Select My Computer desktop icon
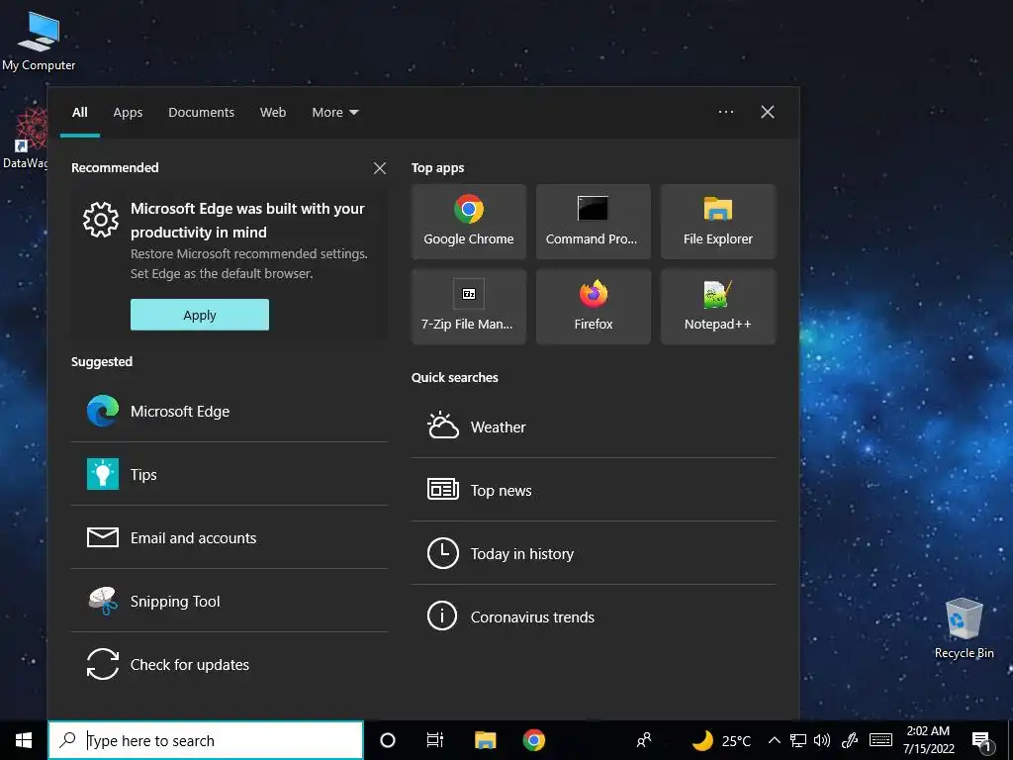Screen dimensions: 1013x760 (39, 42)
